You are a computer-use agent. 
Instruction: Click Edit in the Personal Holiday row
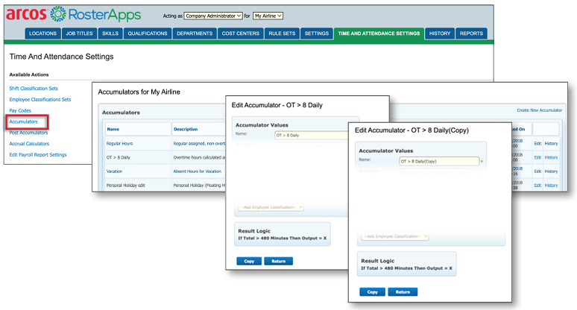537,186
